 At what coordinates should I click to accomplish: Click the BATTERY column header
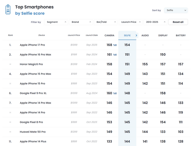click(x=181, y=36)
